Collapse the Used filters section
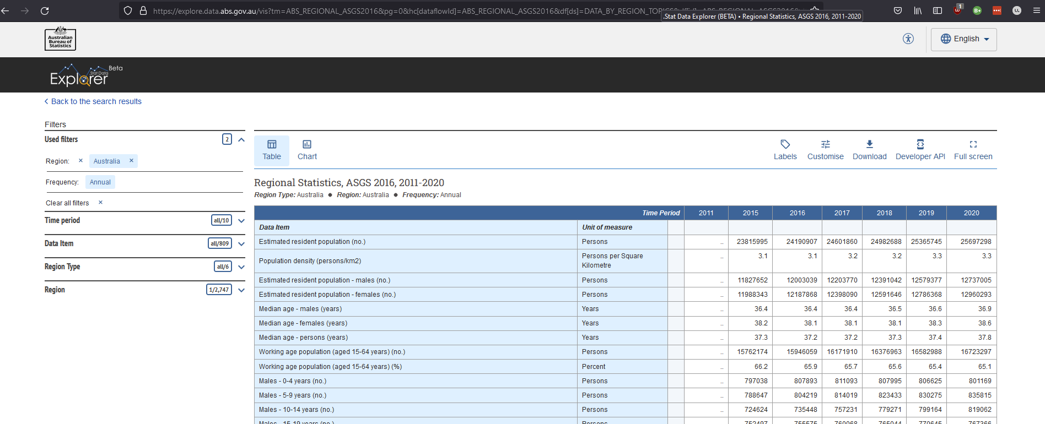This screenshot has height=424, width=1045. click(241, 139)
